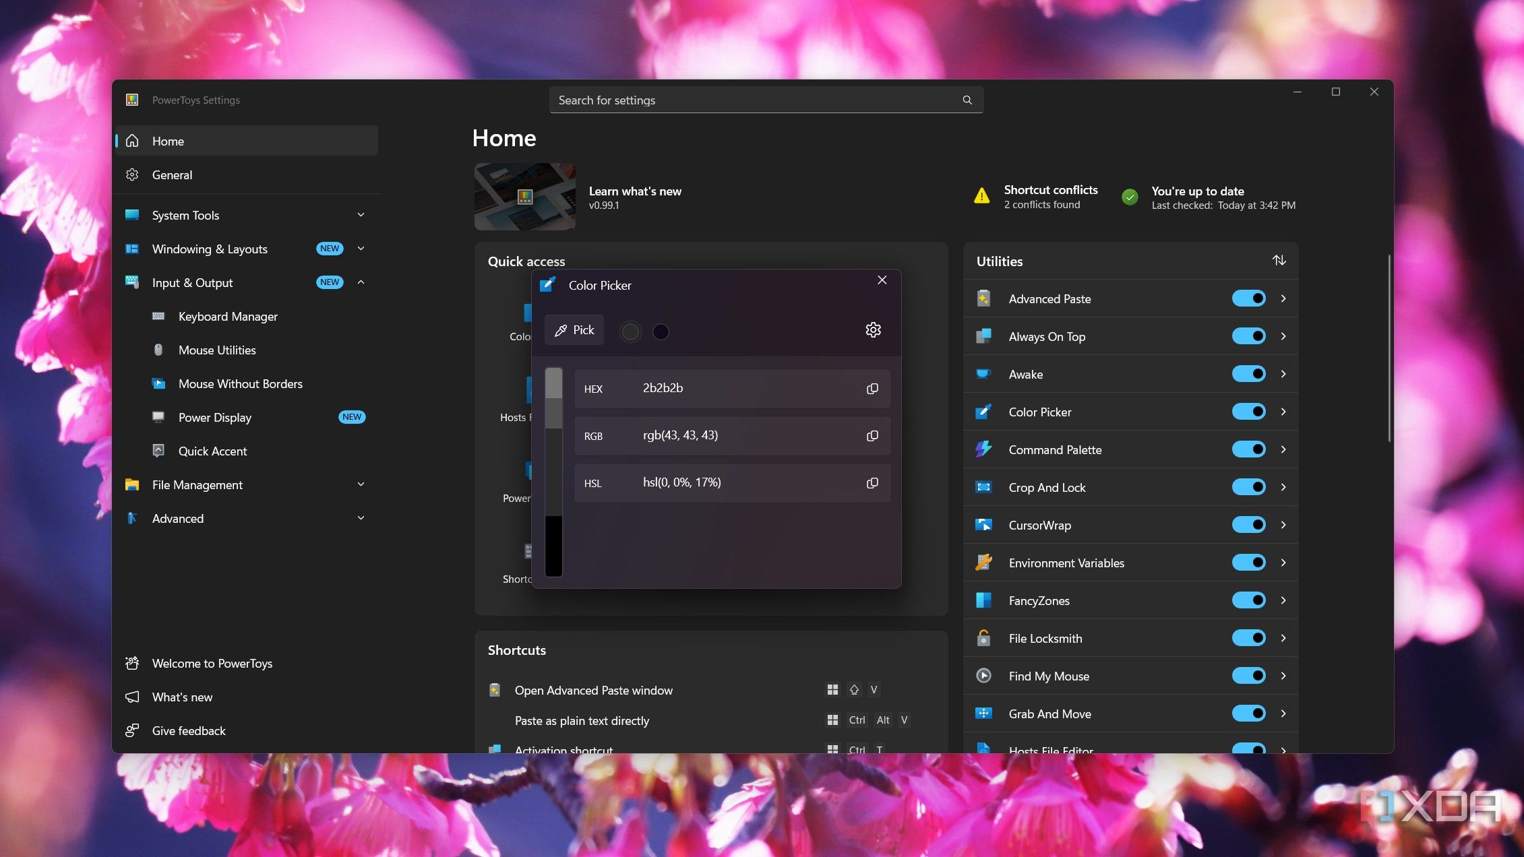
Task: Copy the RGB color value
Action: [872, 436]
